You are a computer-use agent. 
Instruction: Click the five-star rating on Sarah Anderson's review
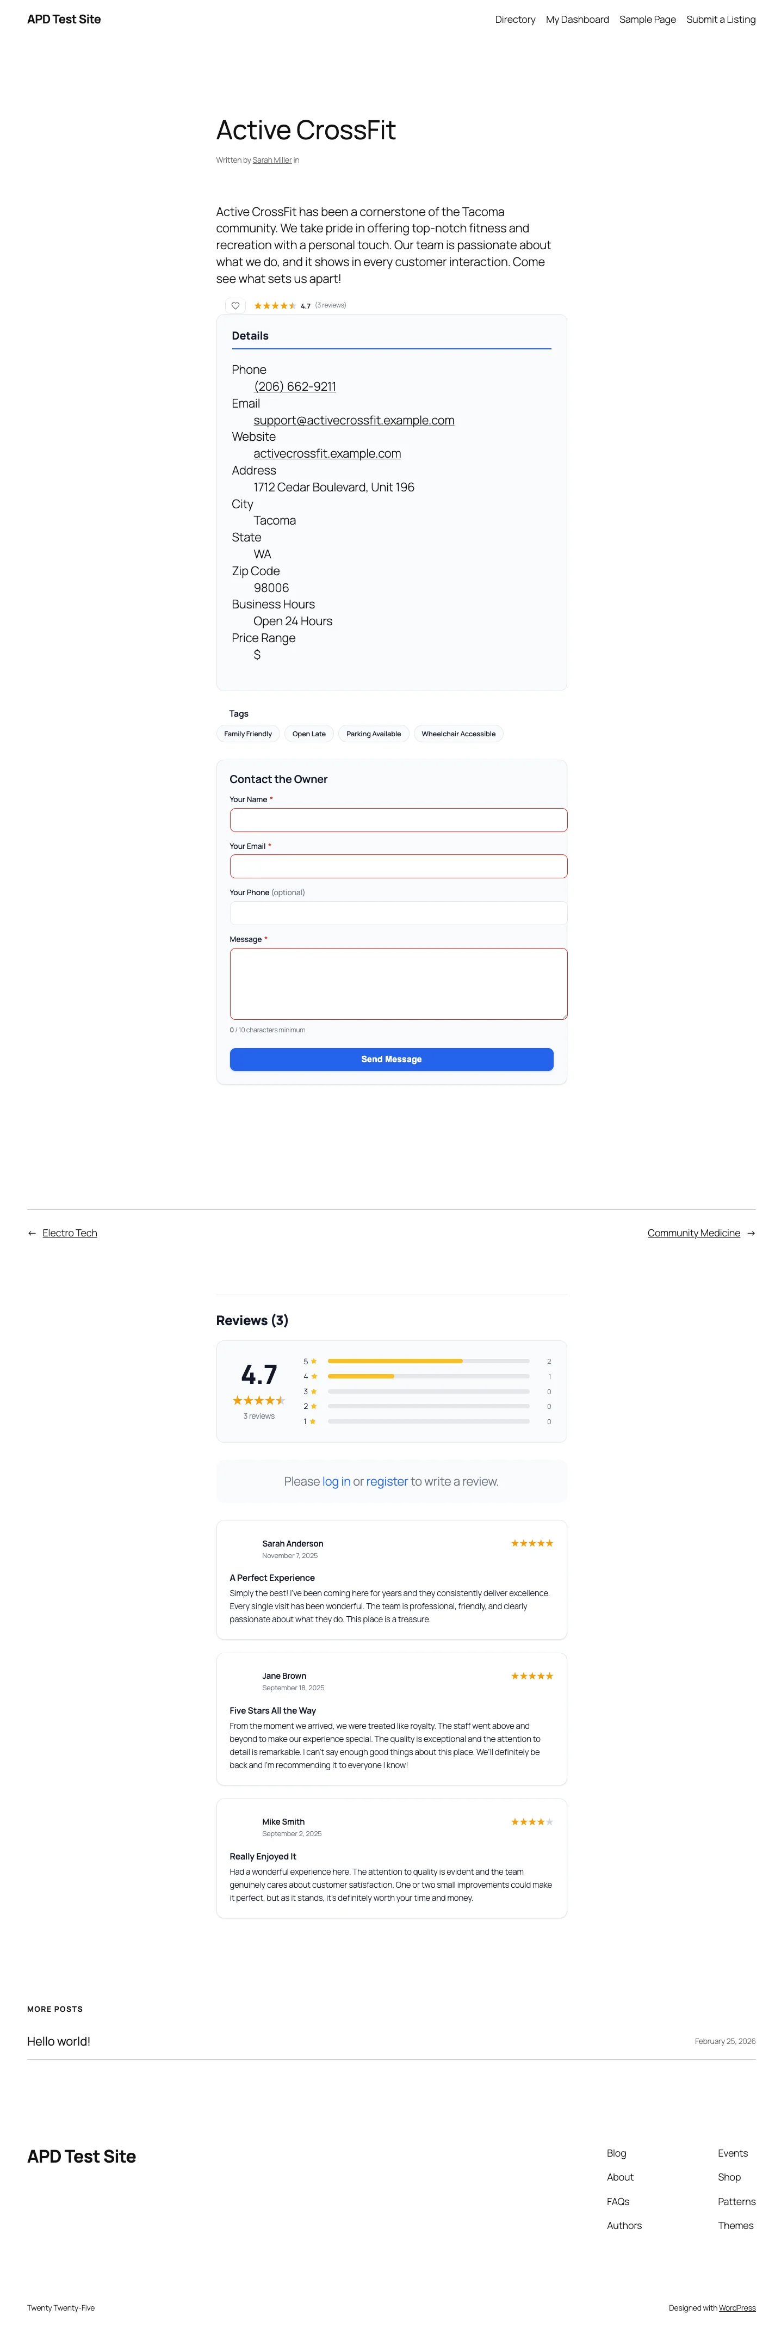532,1542
